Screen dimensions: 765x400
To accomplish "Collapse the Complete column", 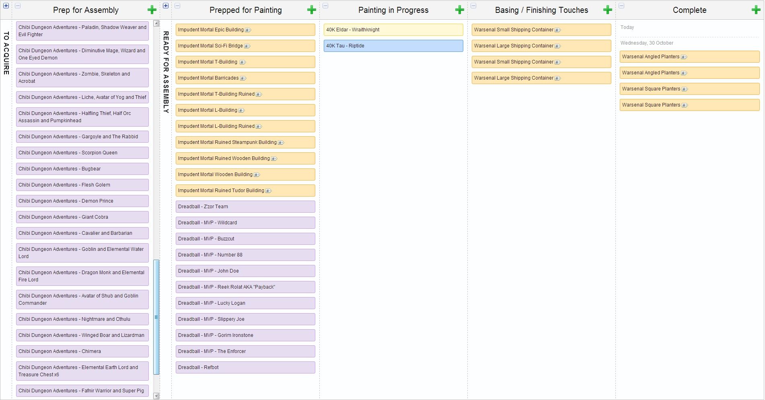I will (621, 6).
